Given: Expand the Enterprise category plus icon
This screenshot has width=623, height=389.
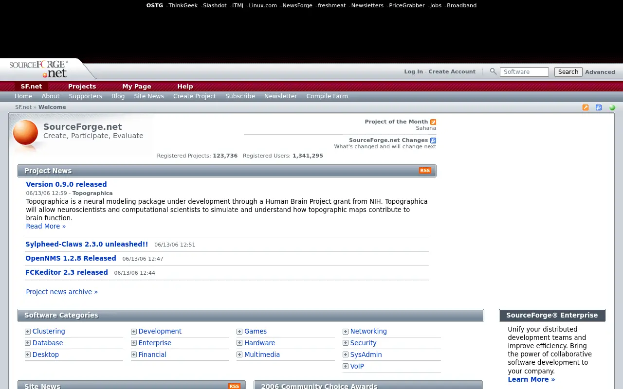Looking at the screenshot, I should 134,343.
